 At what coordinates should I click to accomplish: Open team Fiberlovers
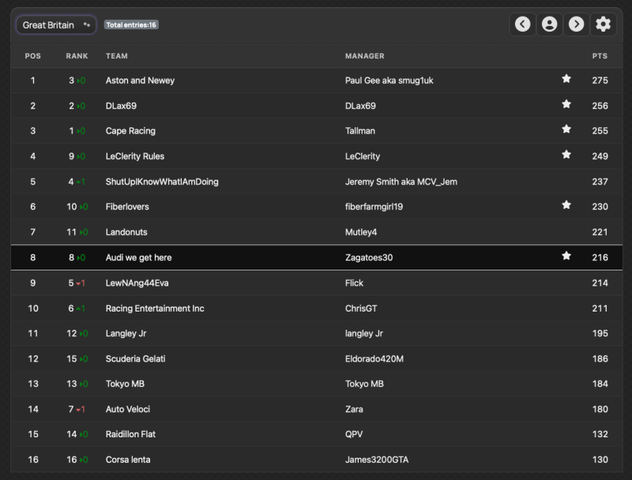click(127, 207)
